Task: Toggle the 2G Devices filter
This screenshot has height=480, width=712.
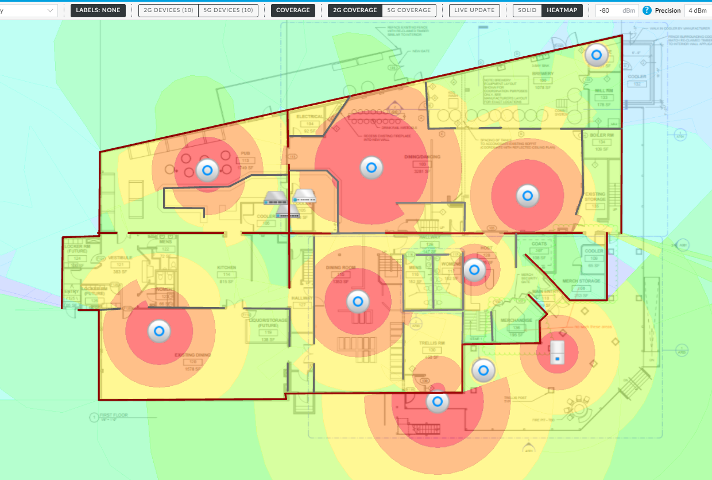Action: tap(168, 10)
